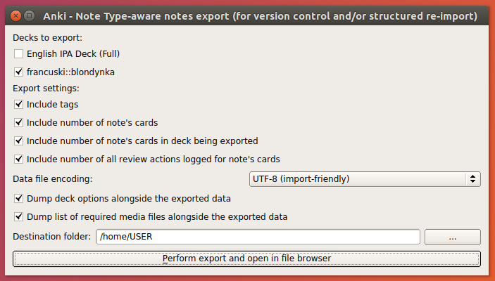Toggle number of all review actions logged
Image resolution: width=495 pixels, height=281 pixels.
click(x=18, y=159)
